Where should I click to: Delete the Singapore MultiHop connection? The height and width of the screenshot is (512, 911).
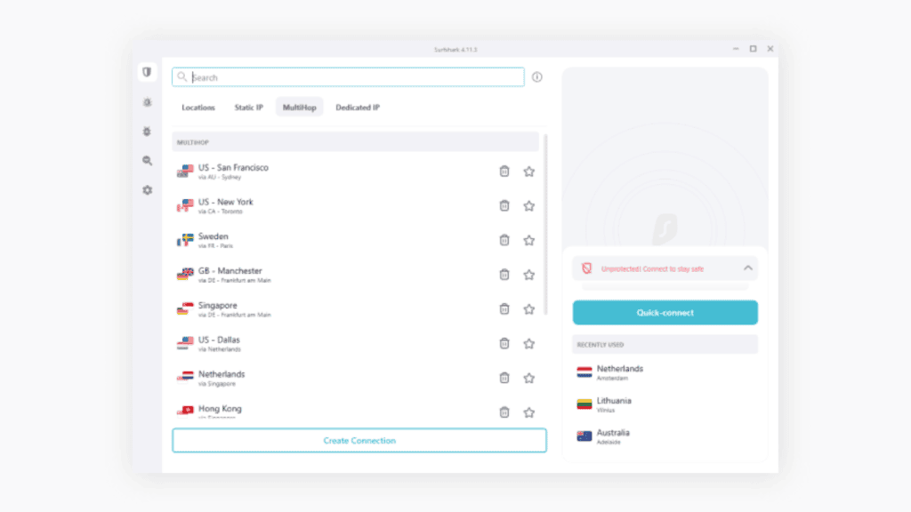tap(504, 309)
